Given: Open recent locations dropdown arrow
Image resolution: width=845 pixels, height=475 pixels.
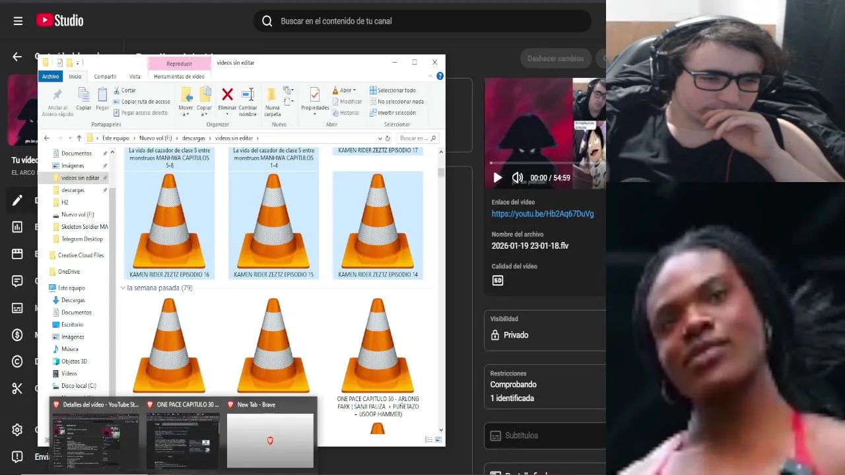Looking at the screenshot, I should pyautogui.click(x=69, y=139).
